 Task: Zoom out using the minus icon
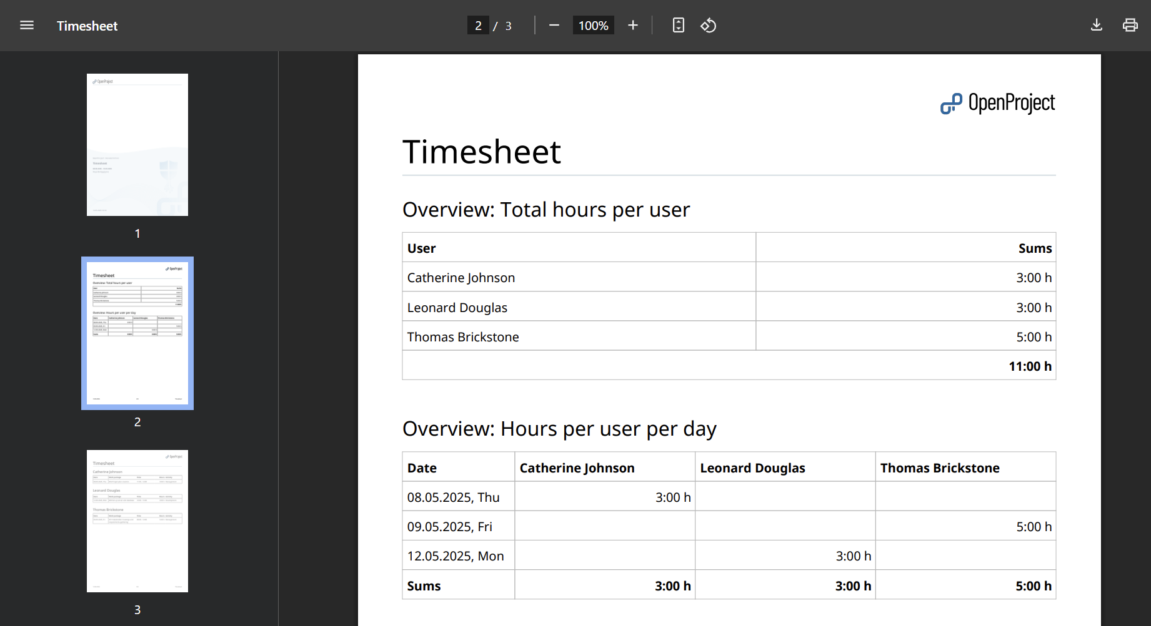[x=554, y=25]
